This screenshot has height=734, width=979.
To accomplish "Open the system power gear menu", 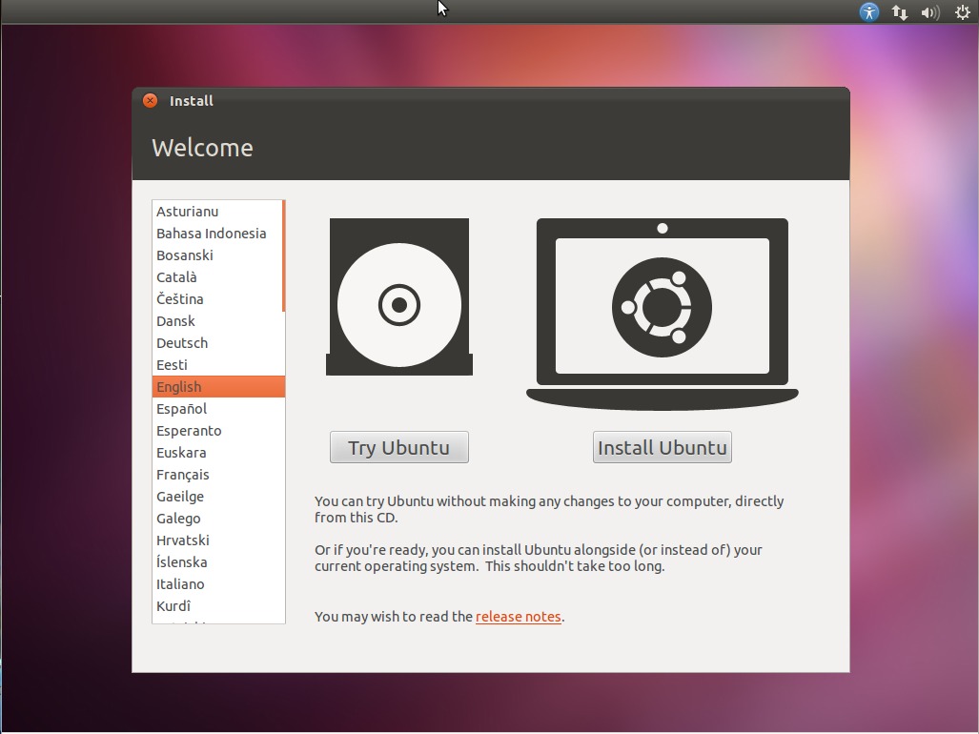I will pyautogui.click(x=963, y=11).
